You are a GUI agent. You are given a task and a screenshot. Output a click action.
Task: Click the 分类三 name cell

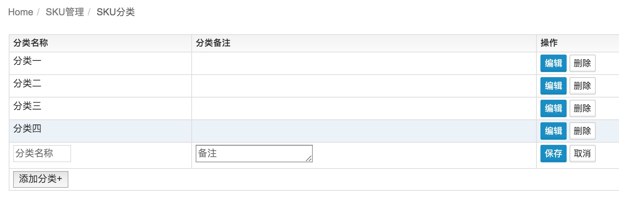[x=27, y=106]
